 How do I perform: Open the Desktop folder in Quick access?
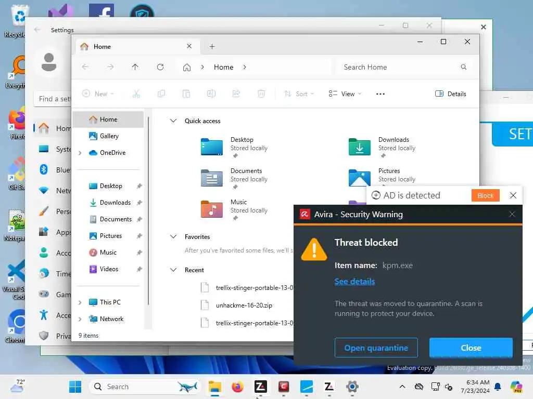234,147
